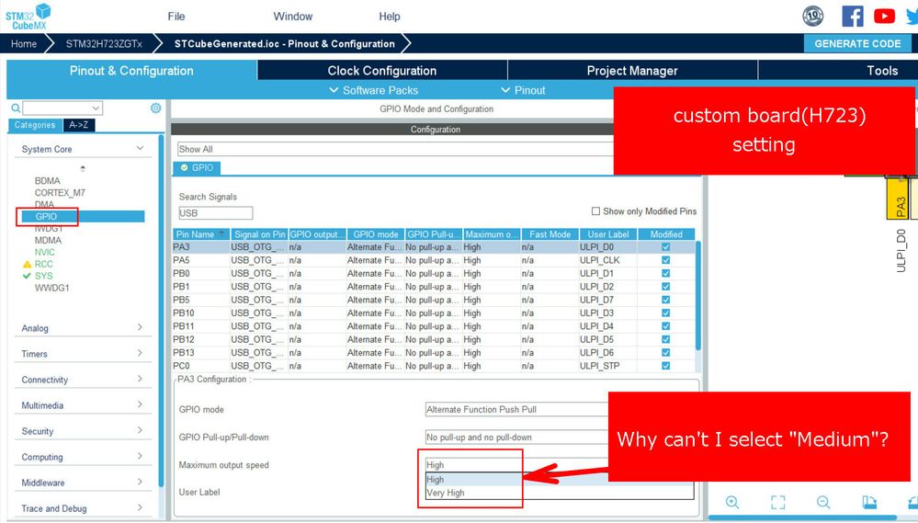
Task: Click the STM32H723ZGTx breadcrumb
Action: coord(104,44)
